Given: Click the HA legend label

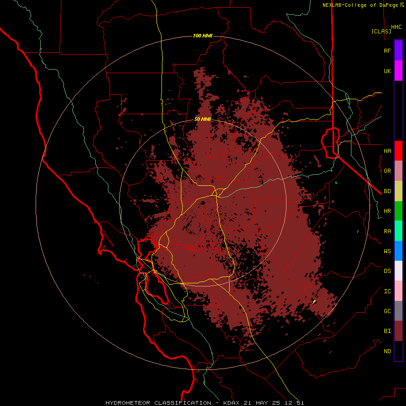Looking at the screenshot, I should pos(387,151).
